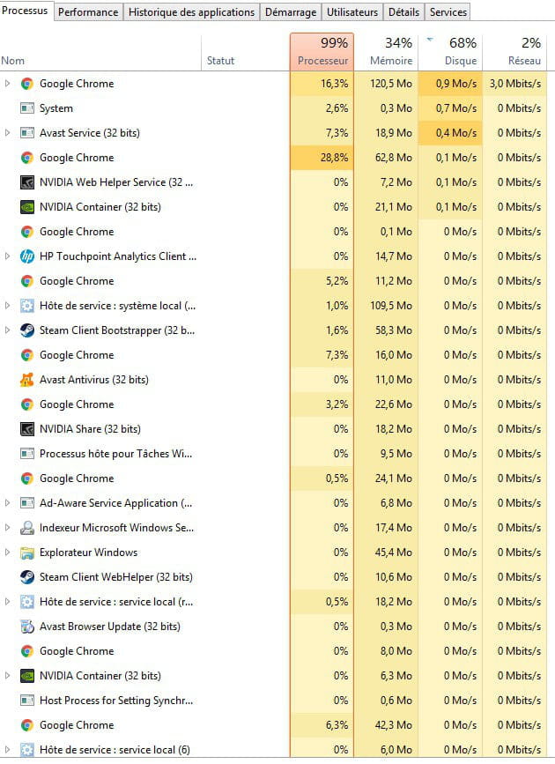Image resolution: width=555 pixels, height=764 pixels.
Task: Click the Steam Client WebHelper icon
Action: [x=26, y=577]
